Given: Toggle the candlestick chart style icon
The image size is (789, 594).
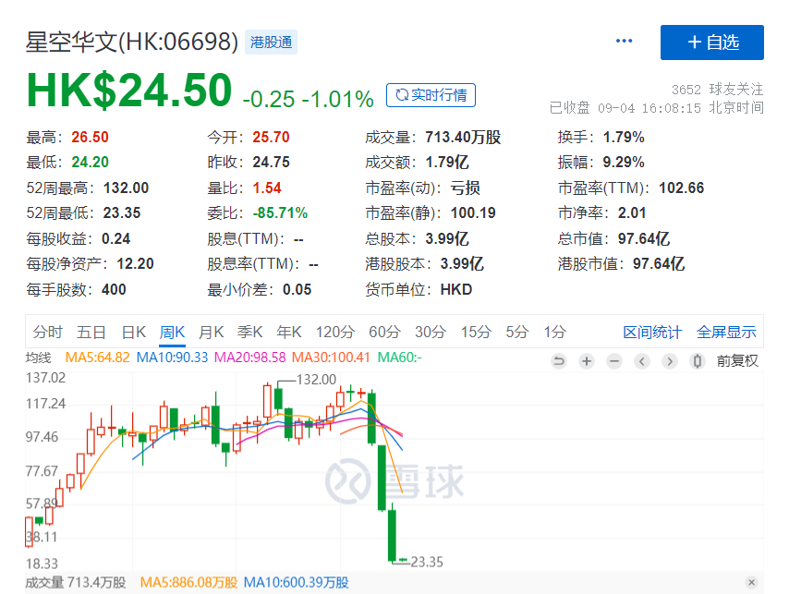Looking at the screenshot, I should pyautogui.click(x=698, y=361).
